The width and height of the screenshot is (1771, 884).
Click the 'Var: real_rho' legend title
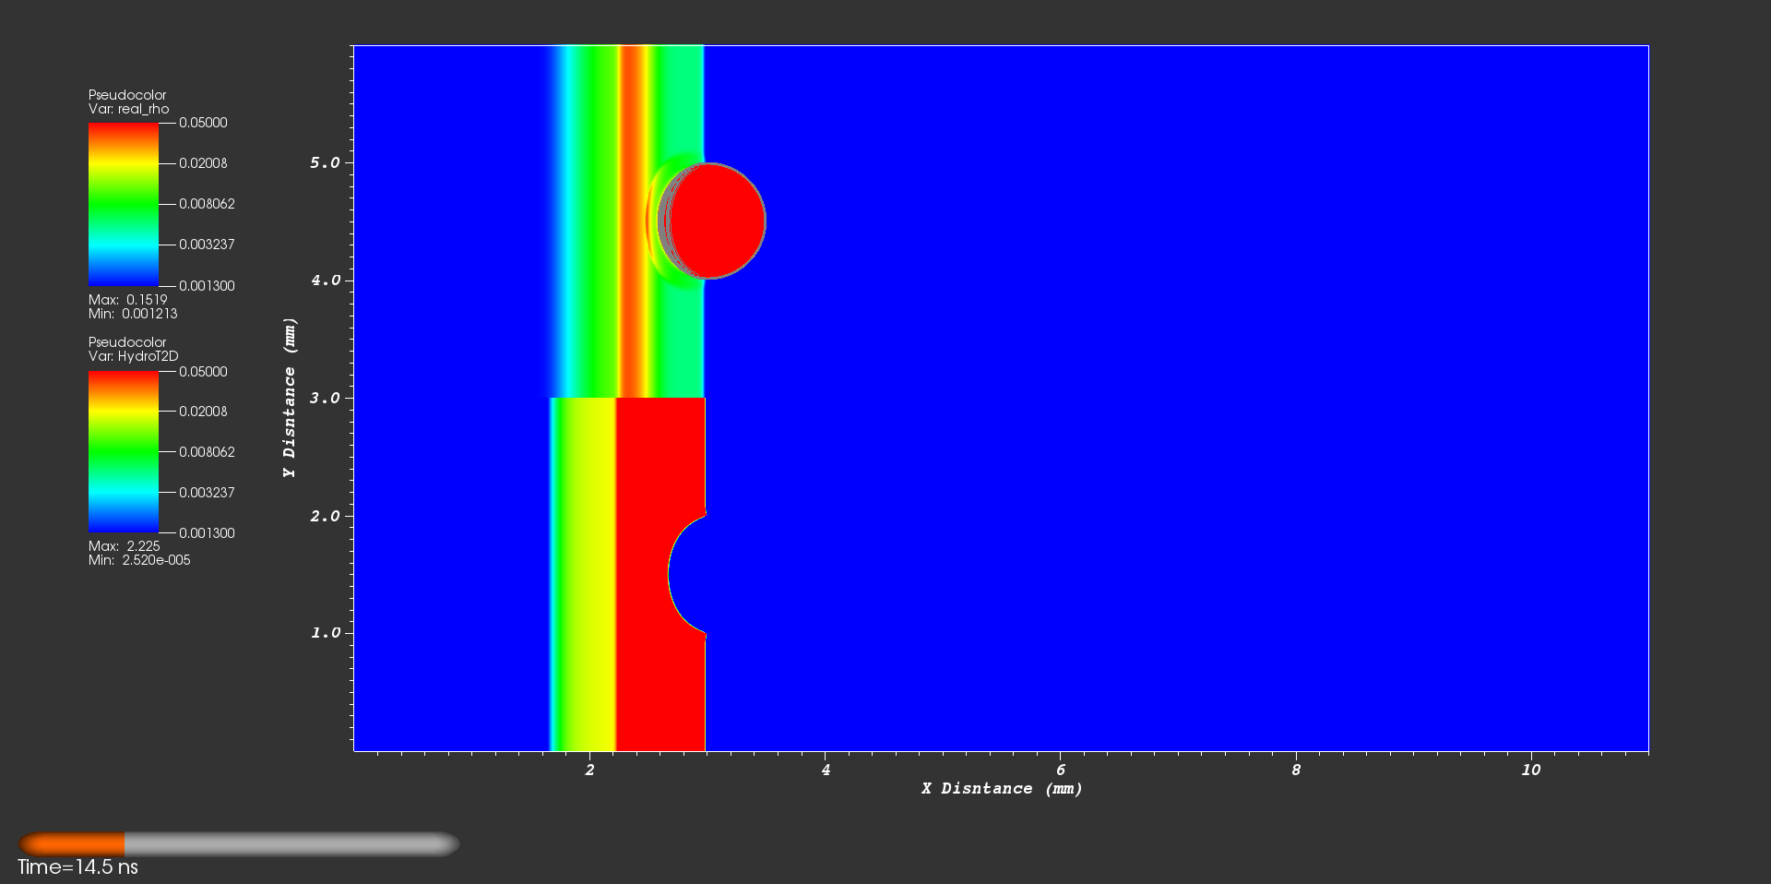[129, 109]
